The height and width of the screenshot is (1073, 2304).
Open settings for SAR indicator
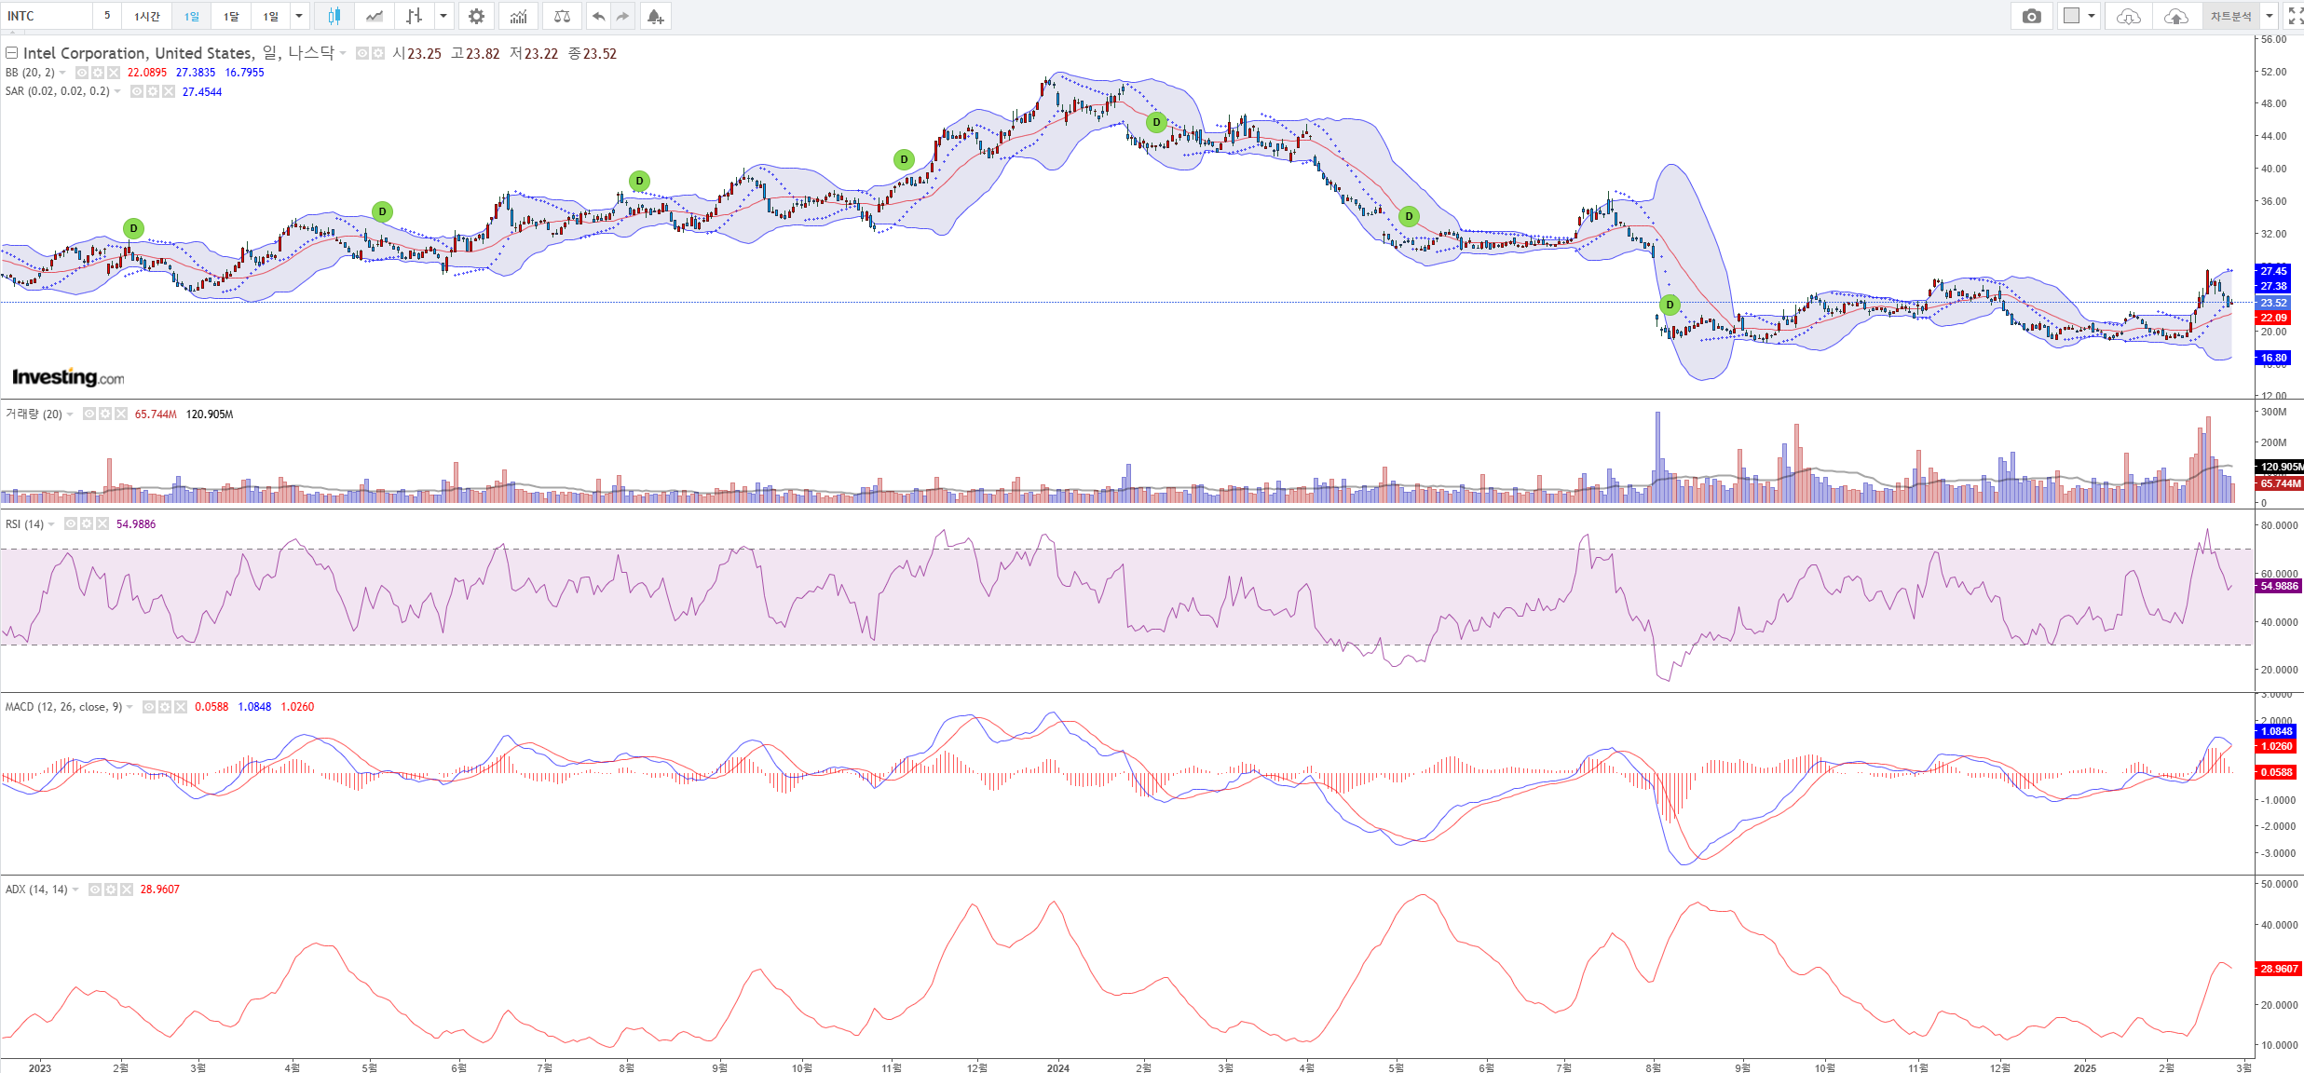[x=153, y=91]
